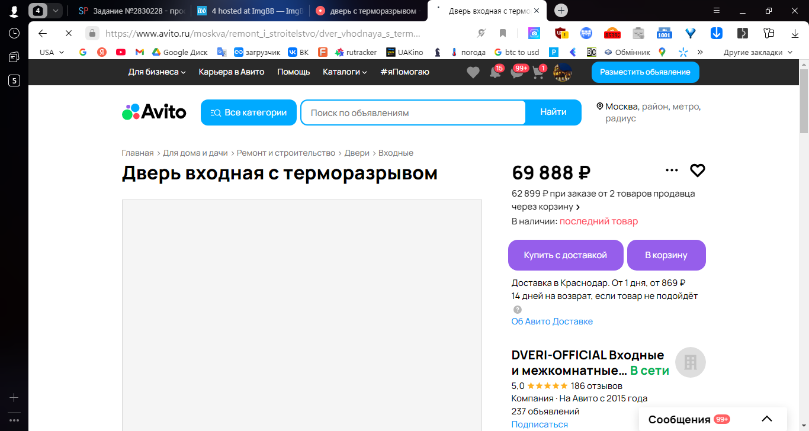Change location Москва, район, метро
The image size is (809, 431).
649,112
